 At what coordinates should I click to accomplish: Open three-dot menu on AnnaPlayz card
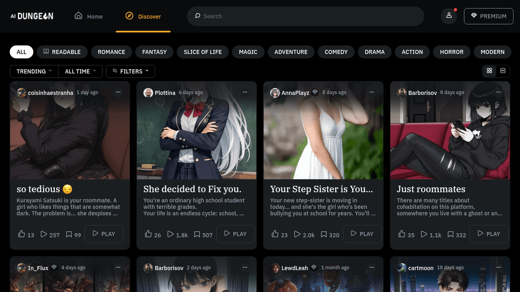coord(371,92)
